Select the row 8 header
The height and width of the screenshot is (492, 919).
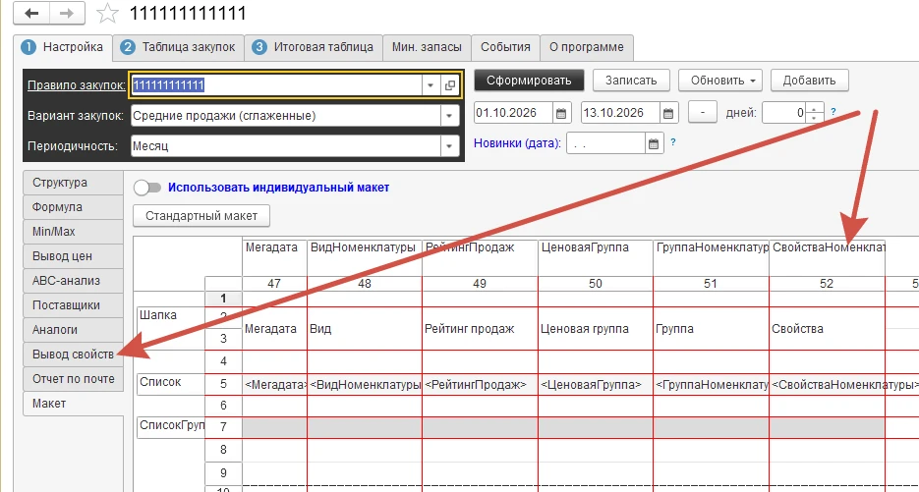(223, 450)
